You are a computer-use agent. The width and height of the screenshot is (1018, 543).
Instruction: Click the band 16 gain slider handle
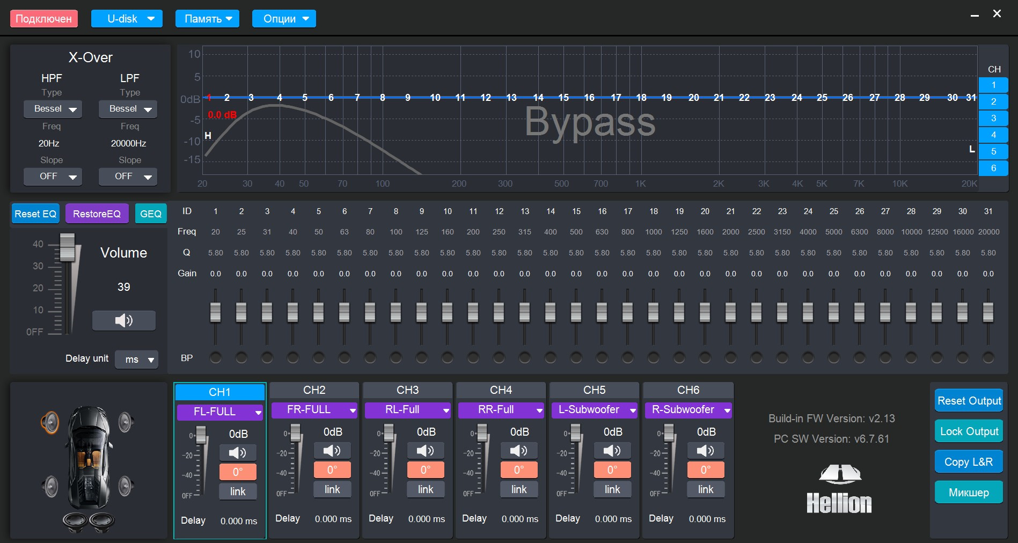[x=602, y=311]
